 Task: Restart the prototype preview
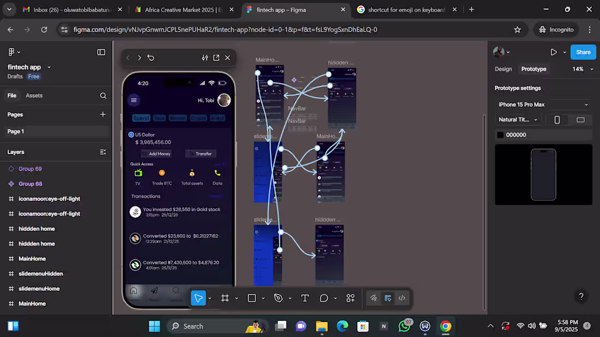pos(151,58)
